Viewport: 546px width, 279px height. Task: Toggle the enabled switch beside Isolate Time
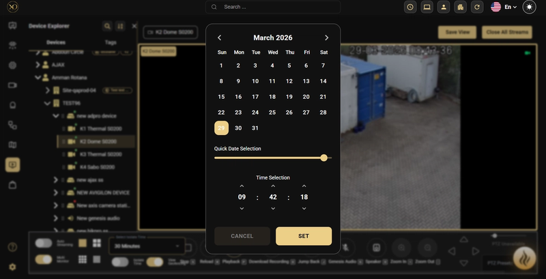[x=155, y=262]
